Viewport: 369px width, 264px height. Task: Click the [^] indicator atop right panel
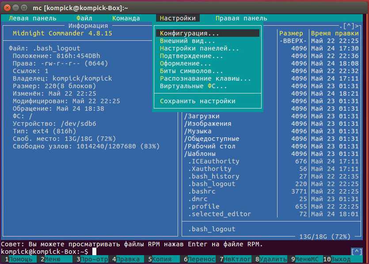coord(349,26)
